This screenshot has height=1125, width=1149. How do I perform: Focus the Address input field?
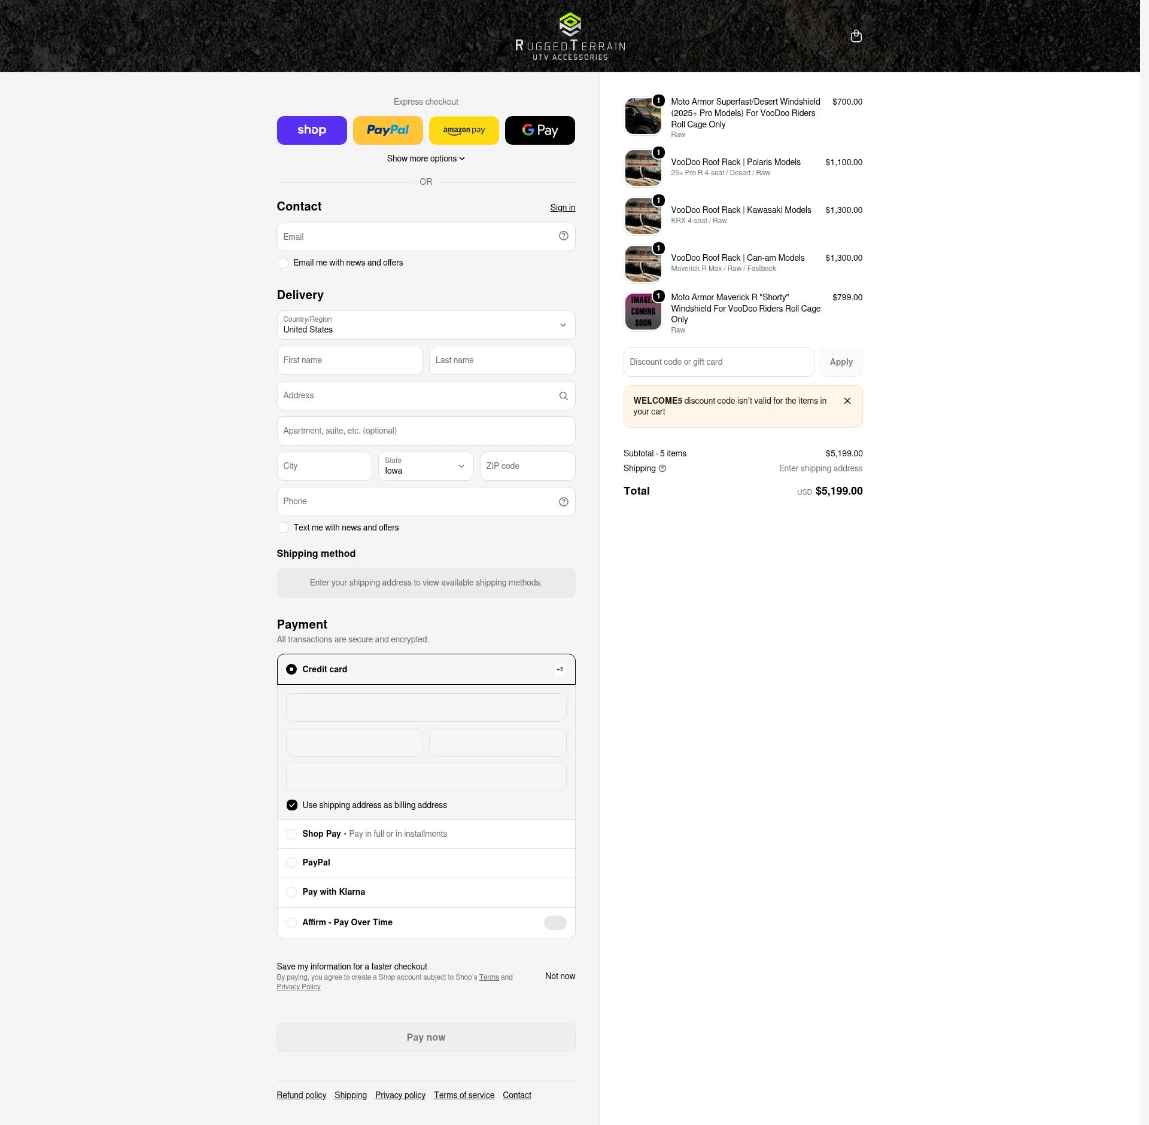[x=426, y=396]
